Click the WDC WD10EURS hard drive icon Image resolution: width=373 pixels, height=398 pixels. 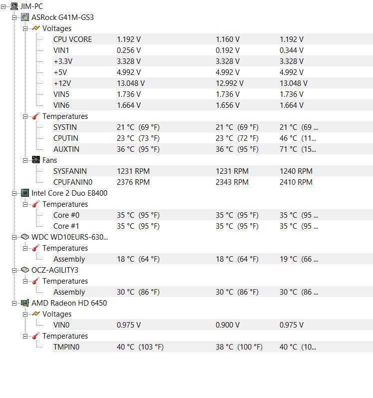[25, 237]
